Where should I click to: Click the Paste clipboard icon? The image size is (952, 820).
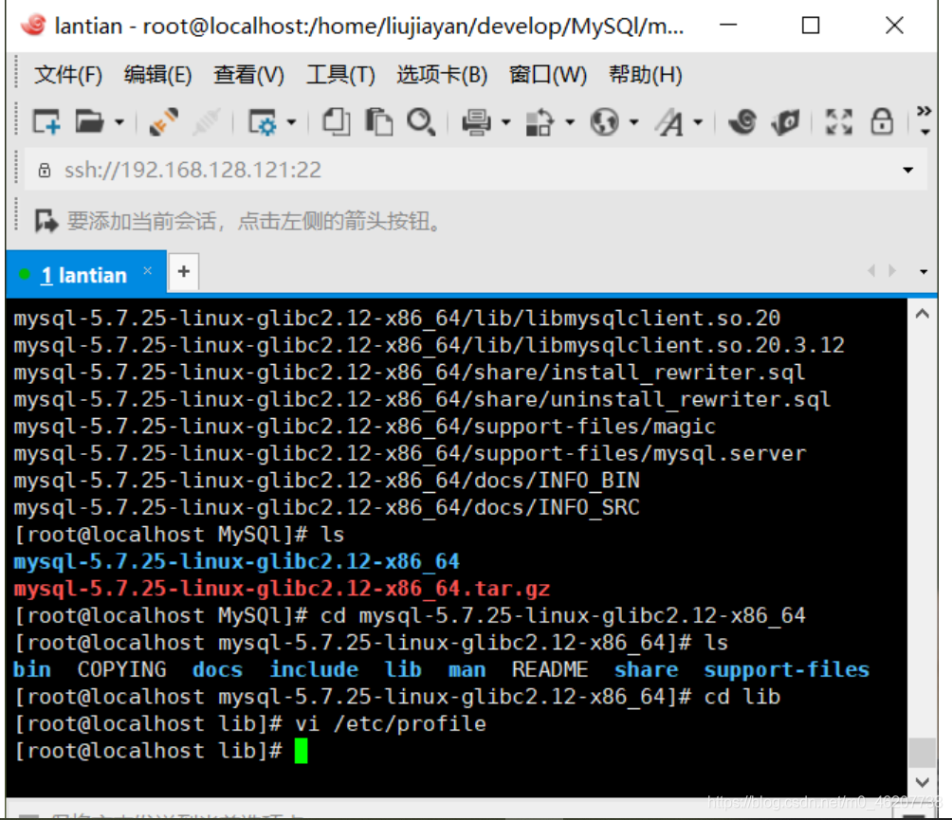pyautogui.click(x=378, y=122)
